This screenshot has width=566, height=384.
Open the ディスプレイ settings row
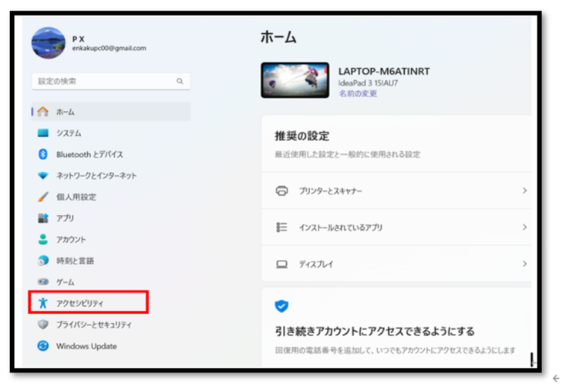coord(396,264)
